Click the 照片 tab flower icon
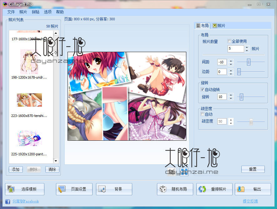 point(214,26)
